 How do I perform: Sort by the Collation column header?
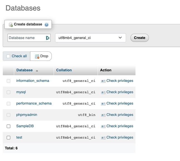pos(64,70)
